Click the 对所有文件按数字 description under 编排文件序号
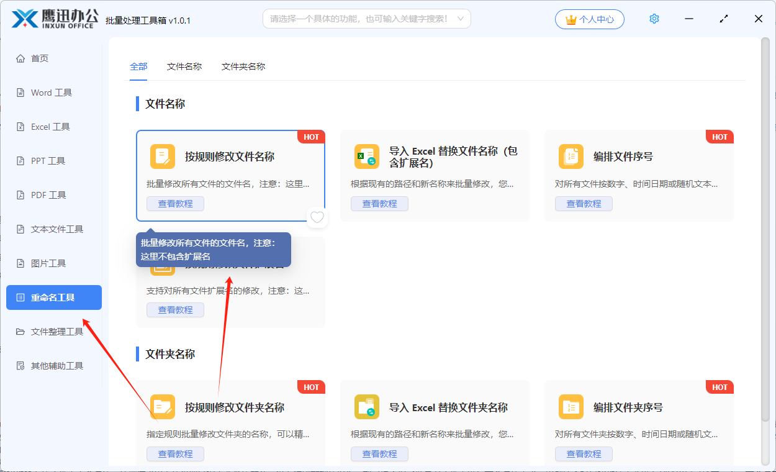The width and height of the screenshot is (776, 472). pos(636,184)
